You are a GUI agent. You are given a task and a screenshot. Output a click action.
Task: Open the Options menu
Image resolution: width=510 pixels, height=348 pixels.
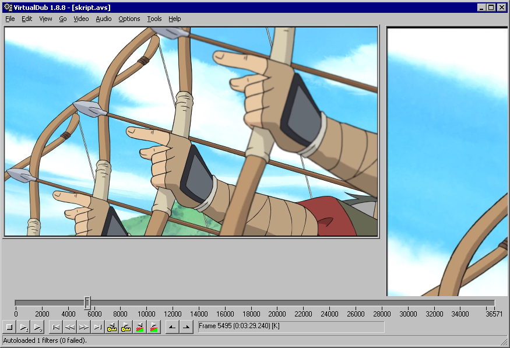tap(129, 19)
